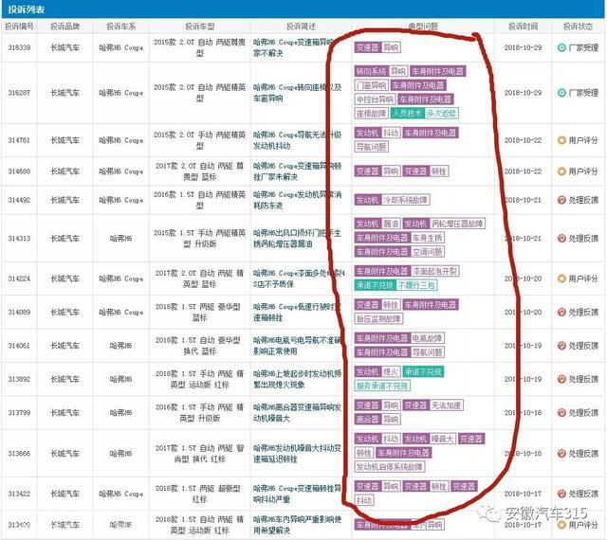Click the 漆面起泡开裂 tag

pyautogui.click(x=434, y=271)
